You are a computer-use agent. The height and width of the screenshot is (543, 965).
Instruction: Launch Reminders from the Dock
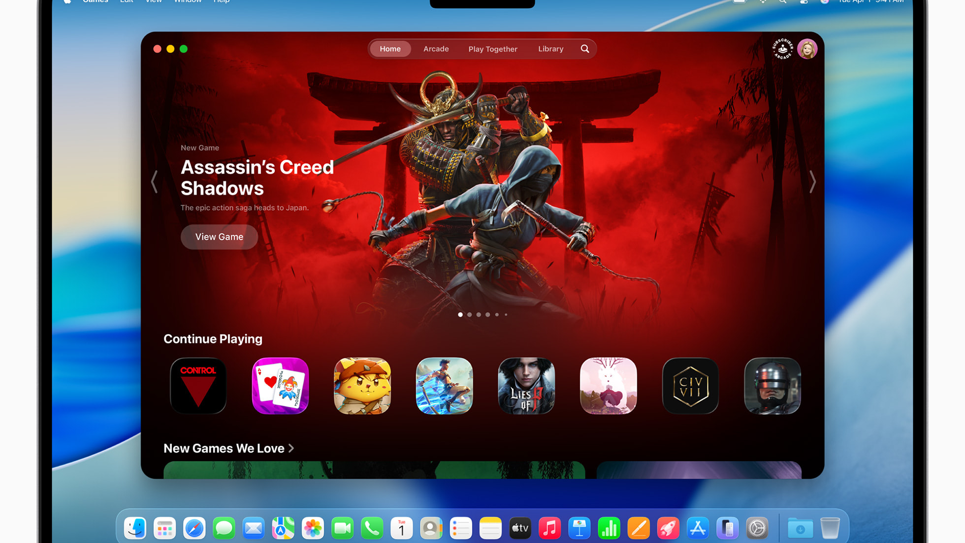point(461,528)
